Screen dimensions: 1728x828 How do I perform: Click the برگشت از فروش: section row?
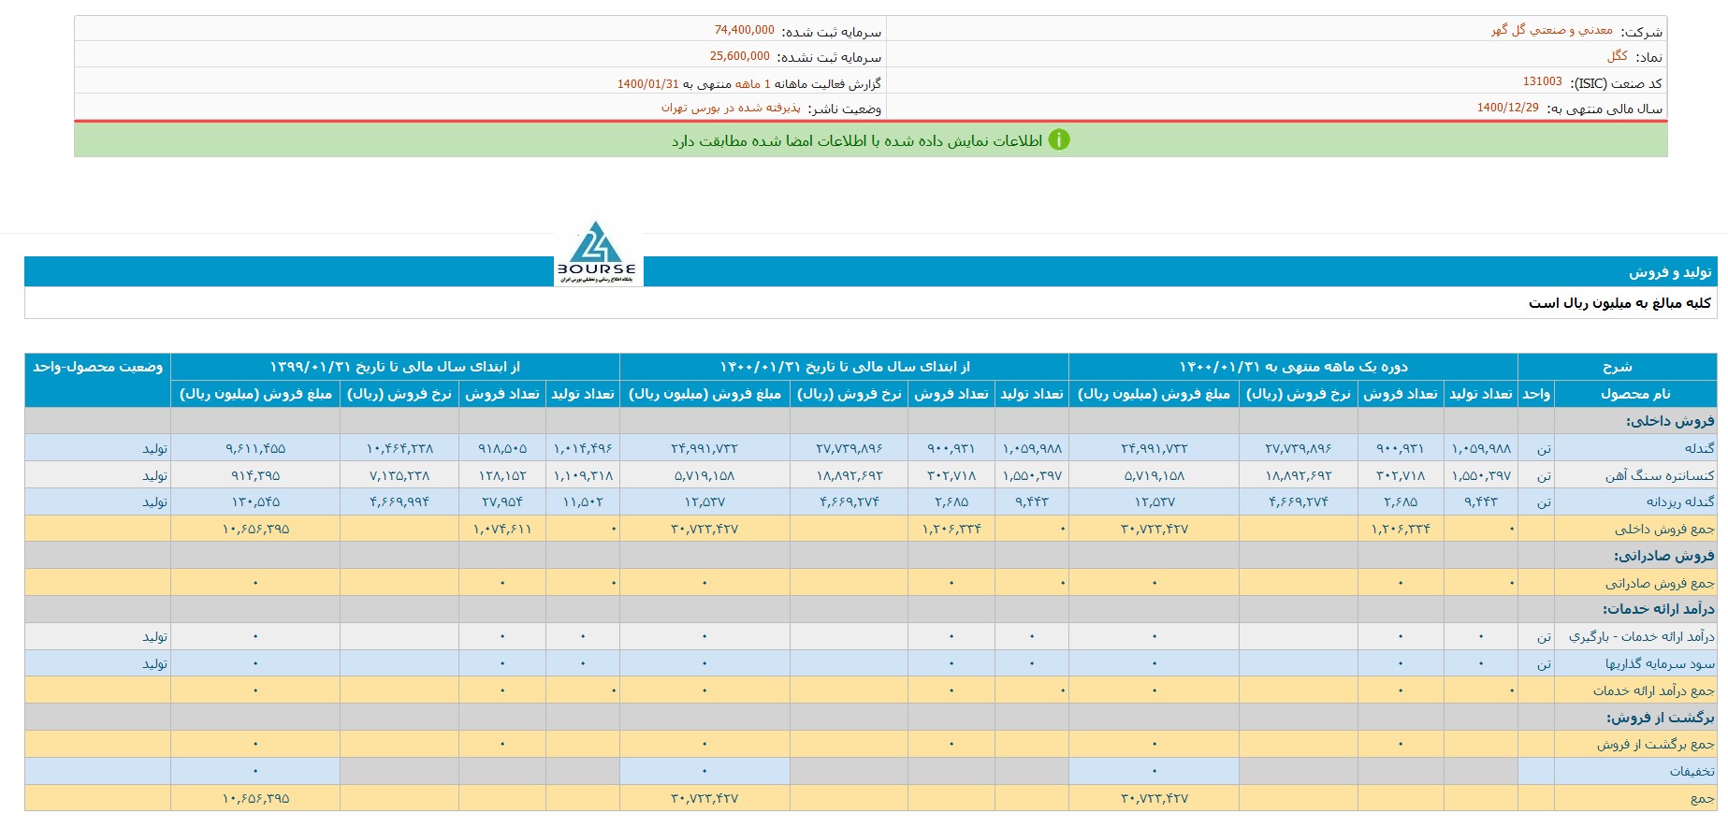coord(870,718)
